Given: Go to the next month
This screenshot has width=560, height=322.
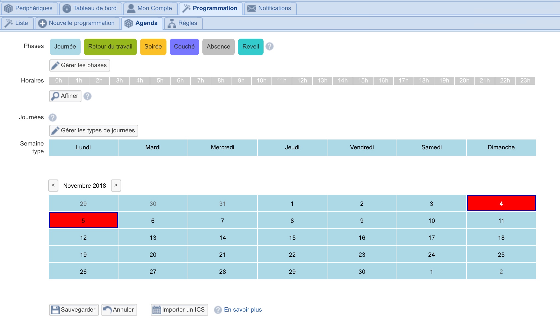Looking at the screenshot, I should click(x=116, y=186).
